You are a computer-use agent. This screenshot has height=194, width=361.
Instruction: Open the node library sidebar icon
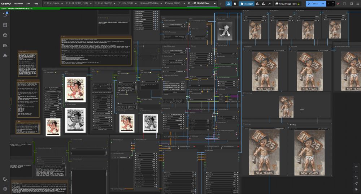5,25
